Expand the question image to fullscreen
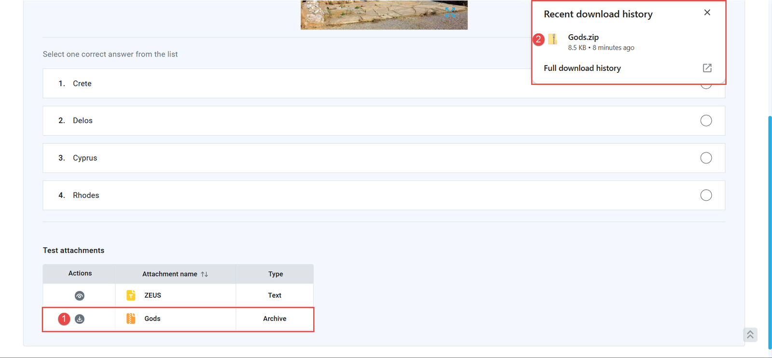 (x=450, y=12)
